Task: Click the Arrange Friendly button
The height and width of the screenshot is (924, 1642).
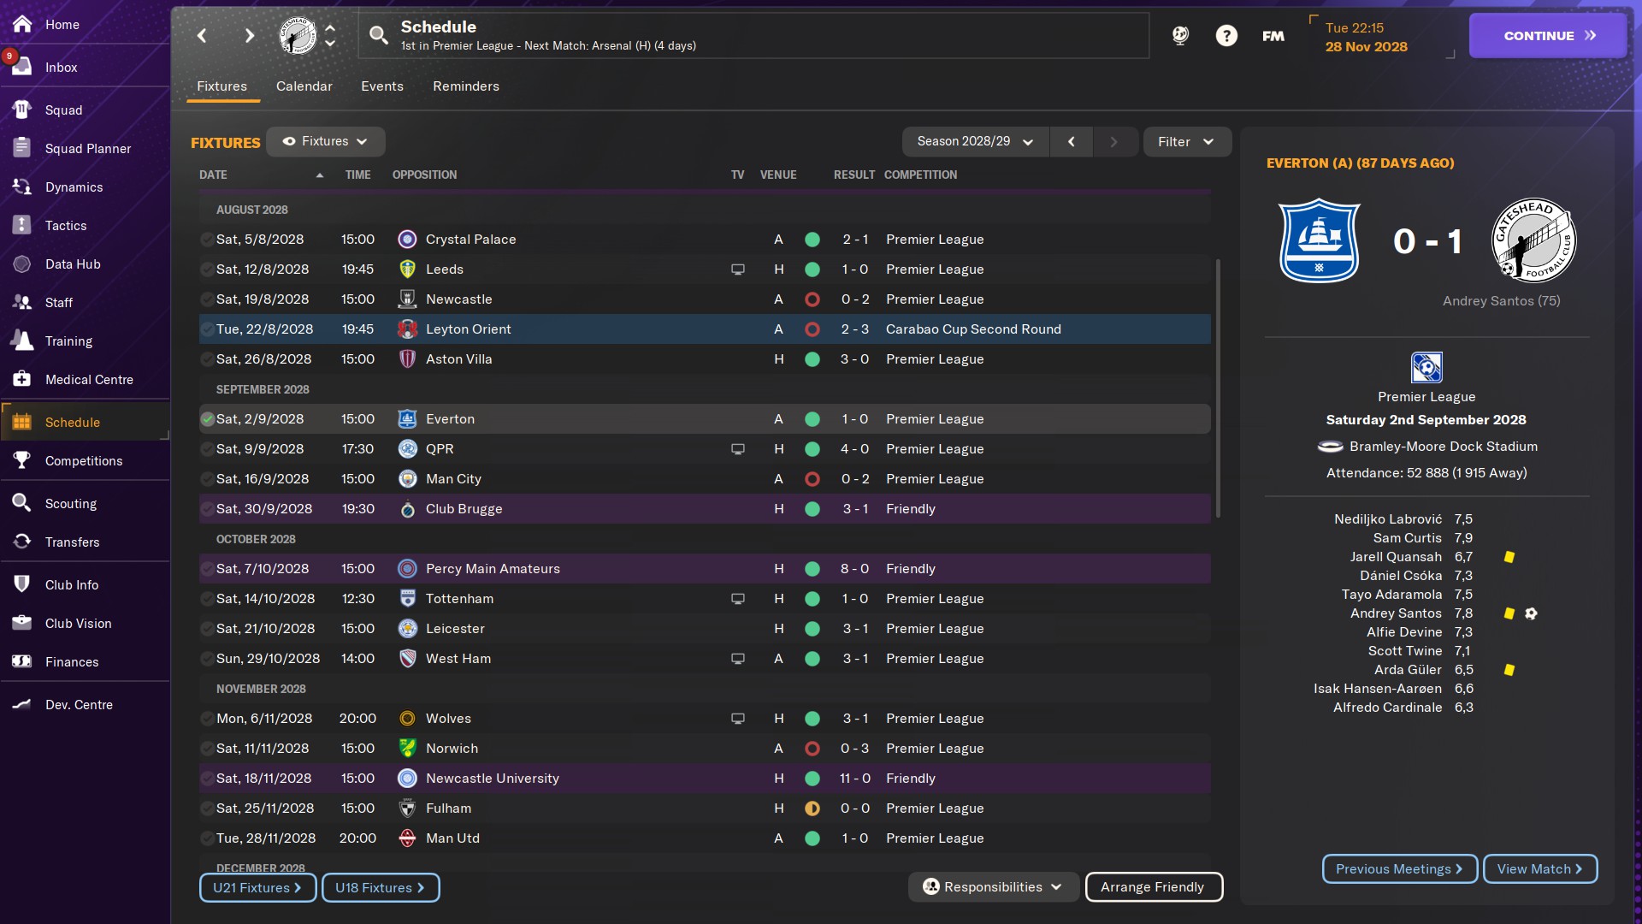Action: click(1152, 887)
